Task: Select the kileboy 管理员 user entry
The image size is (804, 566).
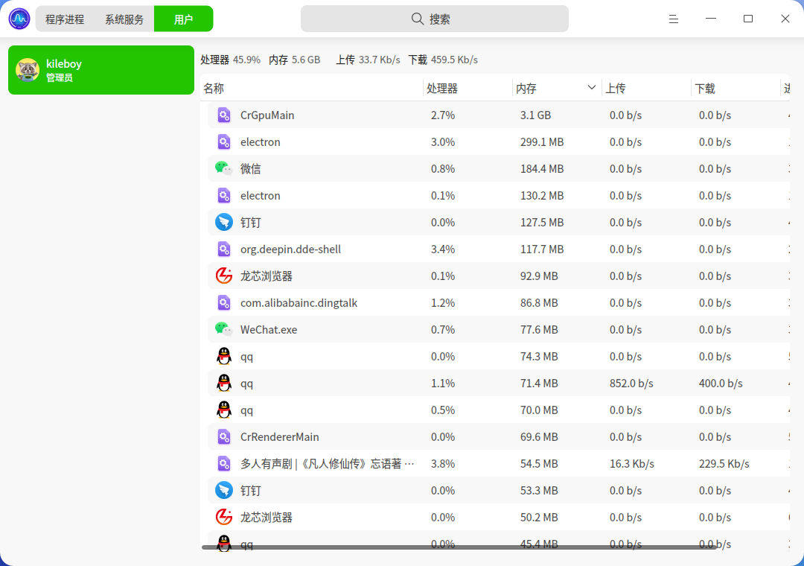Action: [x=101, y=70]
